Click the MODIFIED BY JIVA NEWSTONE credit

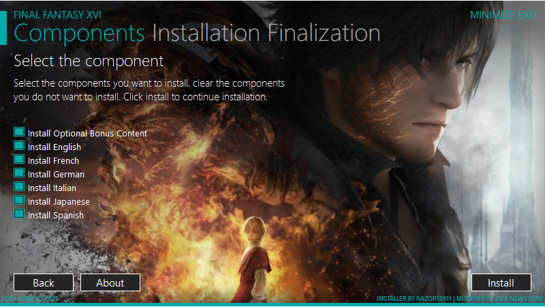click(x=500, y=299)
